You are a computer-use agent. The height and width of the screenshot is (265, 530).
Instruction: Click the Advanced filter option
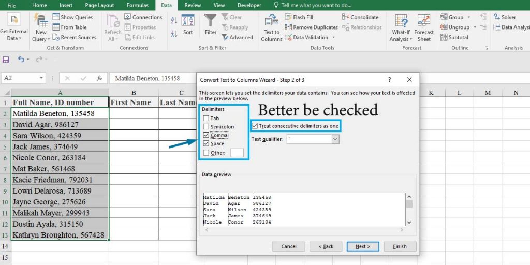point(237,37)
